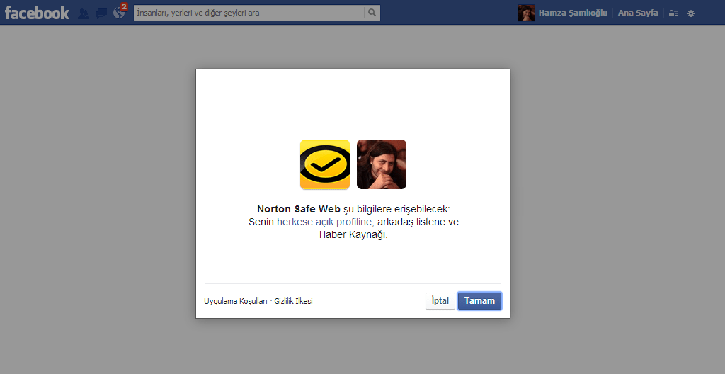Open messages icon in top bar
This screenshot has width=725, height=374.
[x=101, y=13]
